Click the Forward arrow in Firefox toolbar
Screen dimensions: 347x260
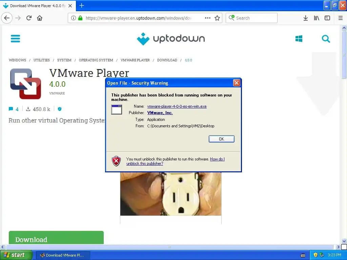coord(18,18)
